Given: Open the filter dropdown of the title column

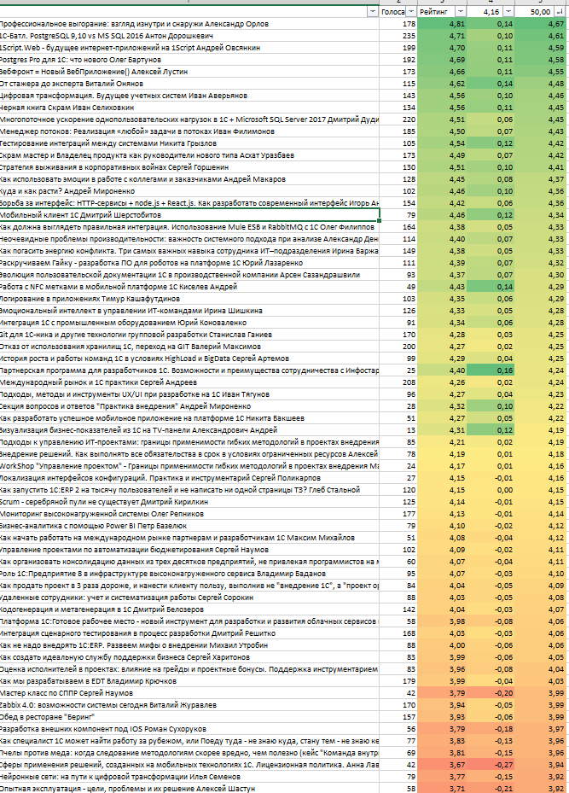Looking at the screenshot, I should click(373, 12).
